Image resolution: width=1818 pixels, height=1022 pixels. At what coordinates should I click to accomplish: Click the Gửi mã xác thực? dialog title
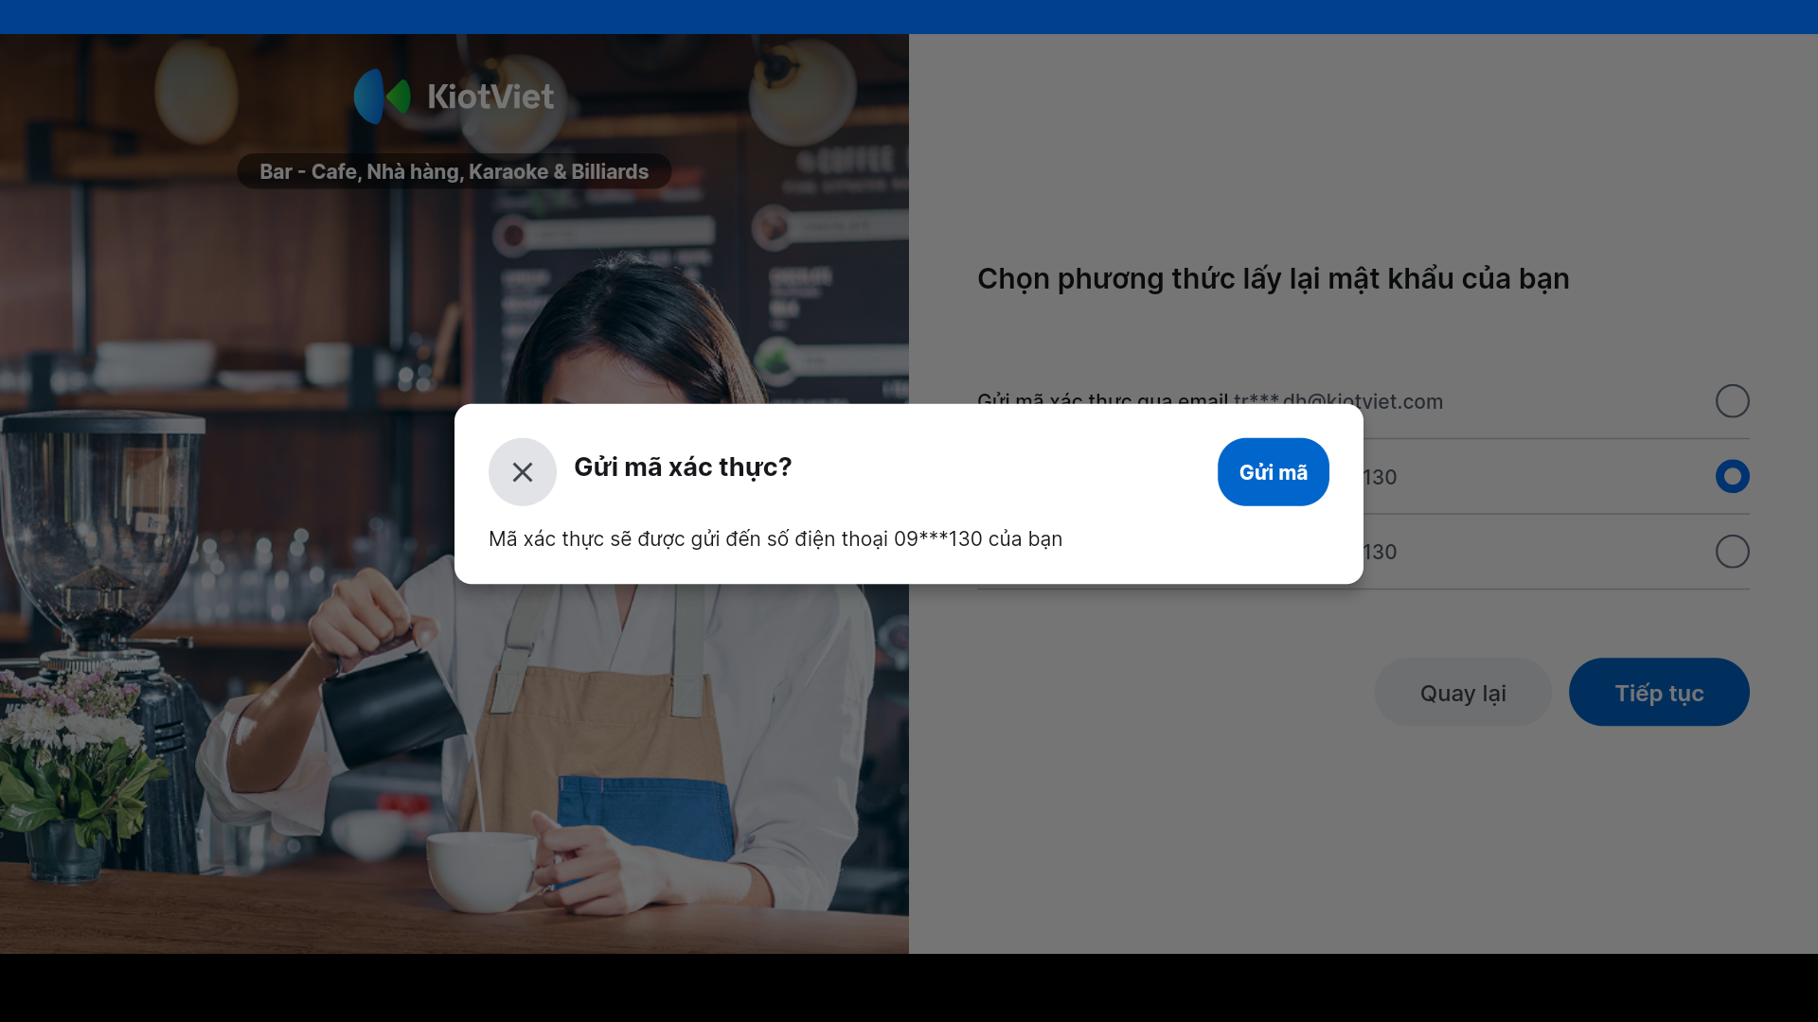click(683, 467)
